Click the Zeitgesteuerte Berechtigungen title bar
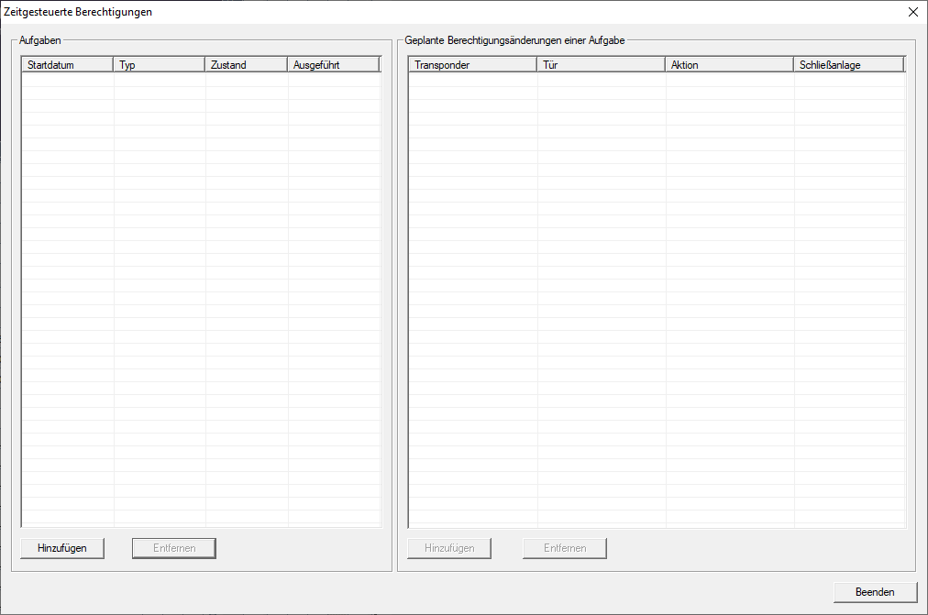 coord(367,12)
